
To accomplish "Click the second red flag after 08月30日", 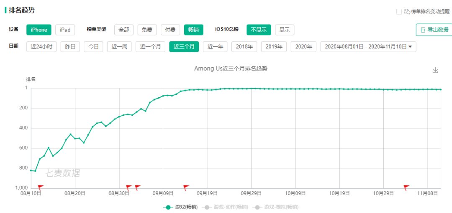I will (x=138, y=188).
